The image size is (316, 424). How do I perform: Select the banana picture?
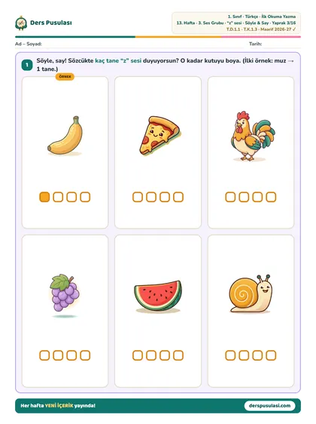click(x=65, y=136)
